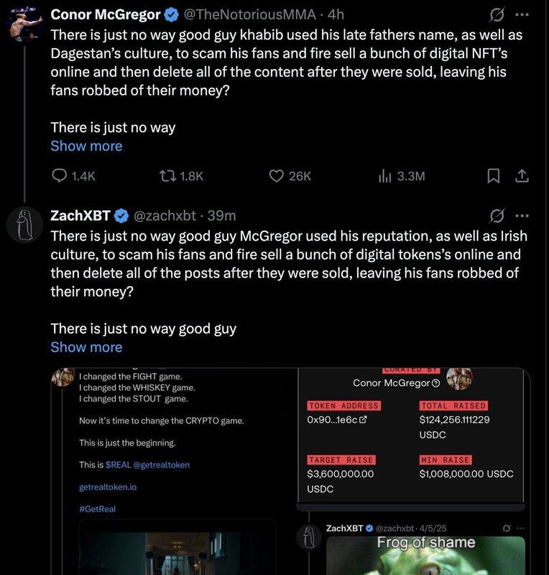
Task: Expand McGregor's tweet with Show more
Action: point(86,146)
